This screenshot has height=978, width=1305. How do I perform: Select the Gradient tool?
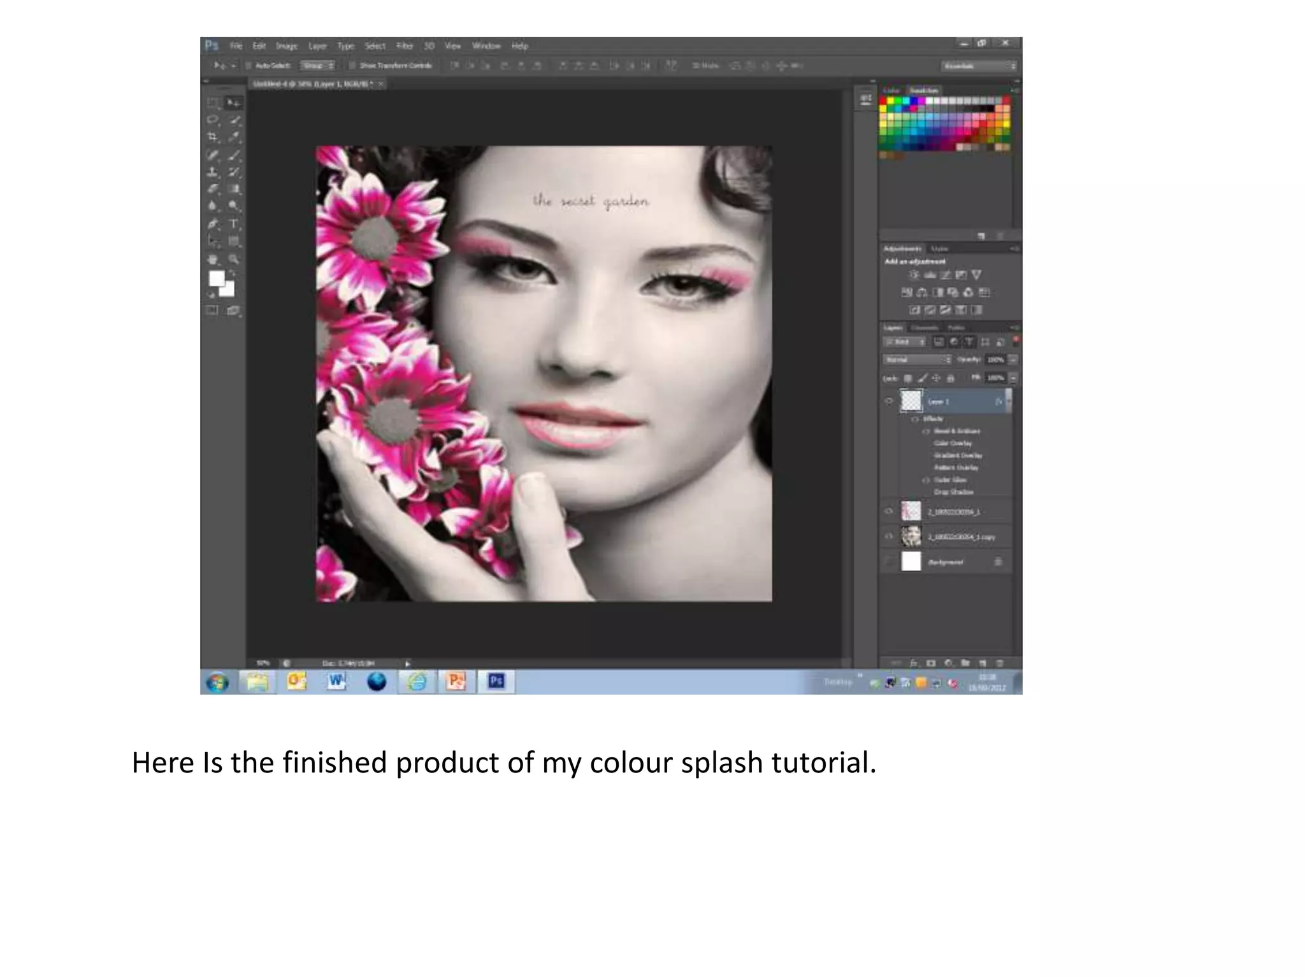point(234,189)
